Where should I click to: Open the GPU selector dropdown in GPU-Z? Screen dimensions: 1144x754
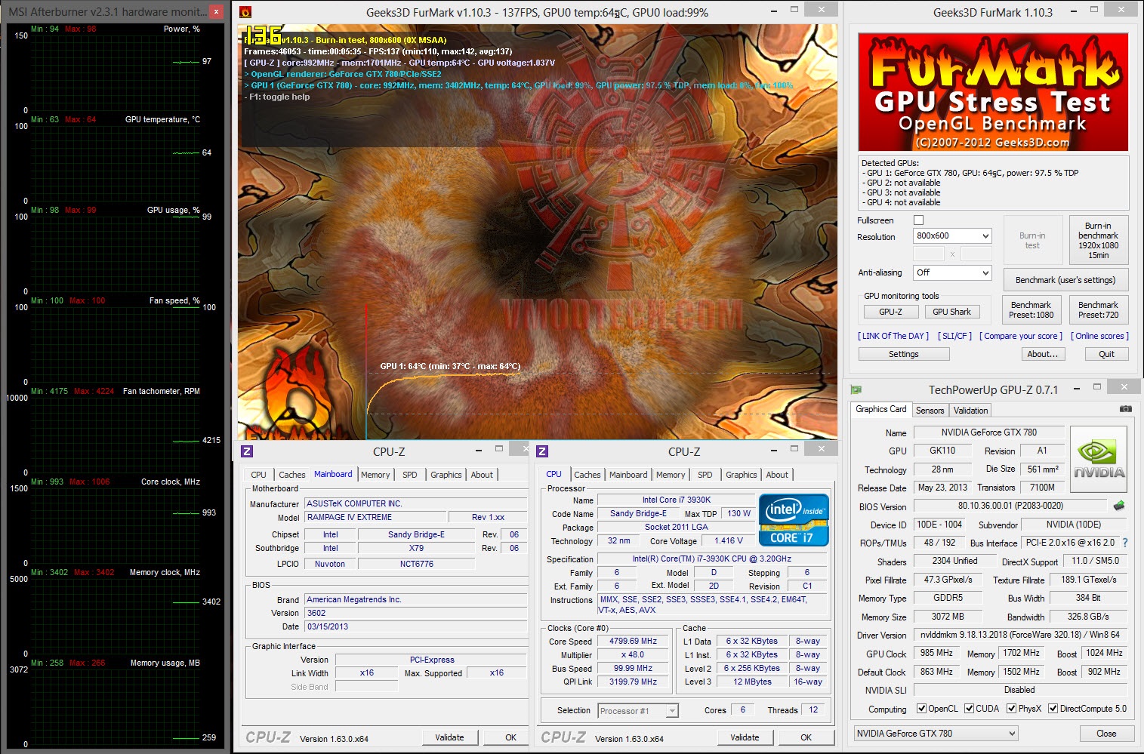pyautogui.click(x=936, y=733)
